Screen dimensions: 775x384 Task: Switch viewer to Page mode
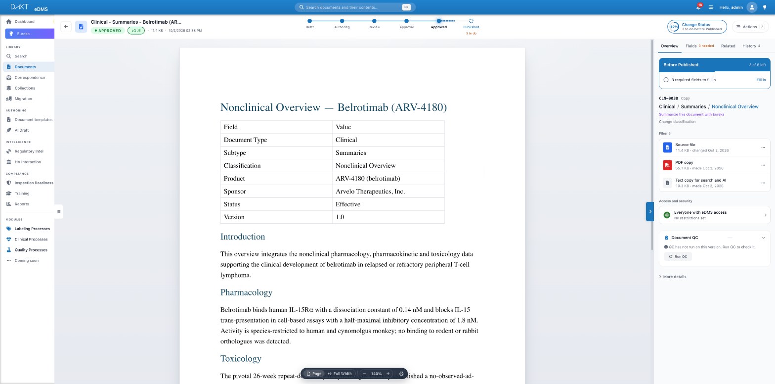313,374
